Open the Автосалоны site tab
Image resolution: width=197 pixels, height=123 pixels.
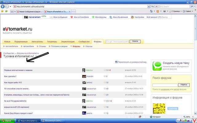point(37,42)
